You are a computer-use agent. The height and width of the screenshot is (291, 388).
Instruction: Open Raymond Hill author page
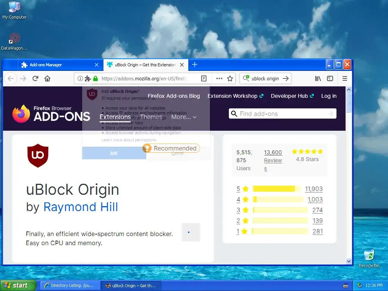tap(81, 207)
